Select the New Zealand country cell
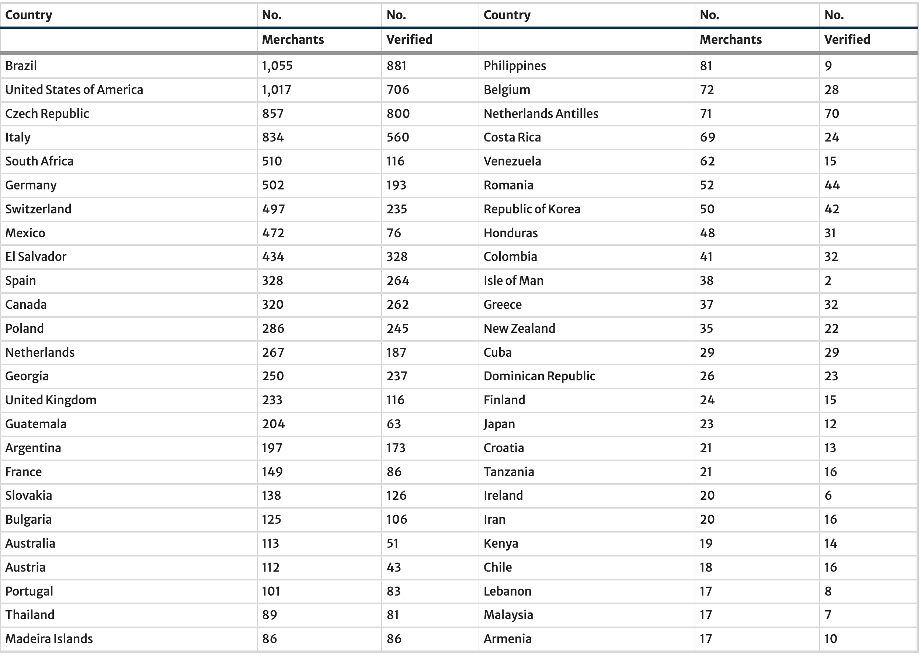This screenshot has width=921, height=656. [x=519, y=328]
